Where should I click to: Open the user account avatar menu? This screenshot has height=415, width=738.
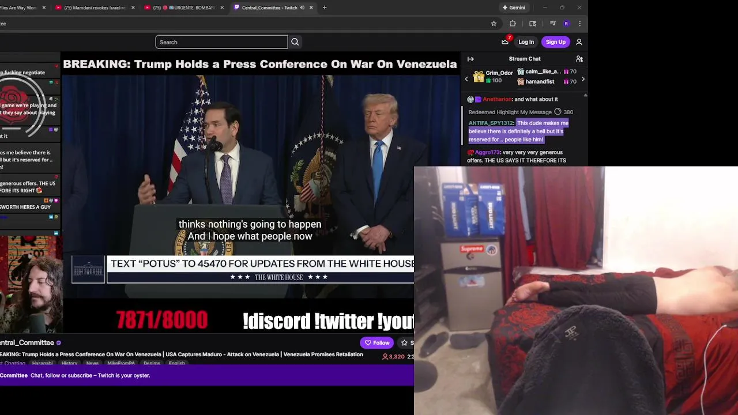point(579,42)
